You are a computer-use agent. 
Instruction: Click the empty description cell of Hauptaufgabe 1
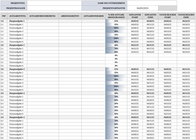[x=43, y=21]
